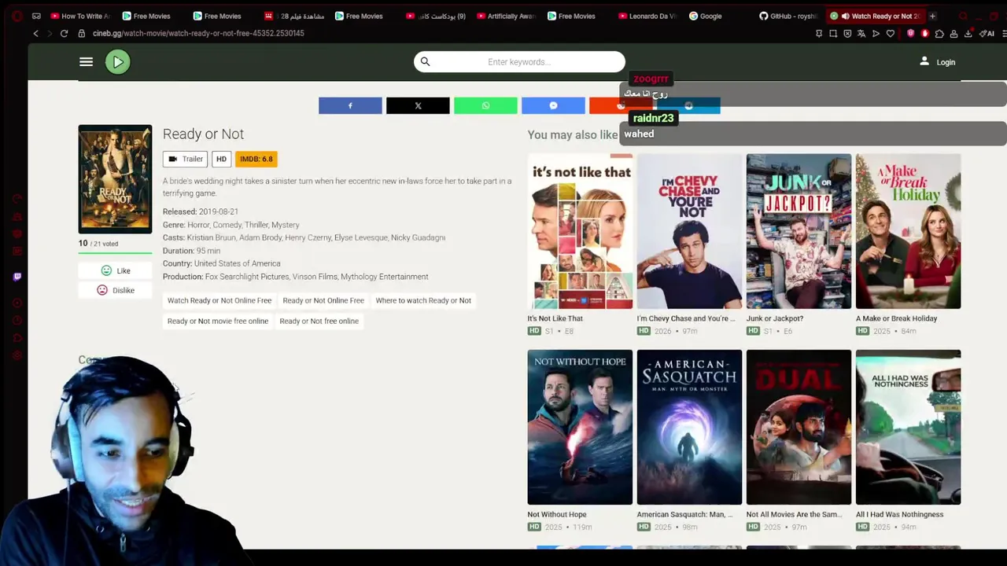Click 'Ready or Not free online' tag
Viewport: 1007px width, 566px height.
point(319,321)
